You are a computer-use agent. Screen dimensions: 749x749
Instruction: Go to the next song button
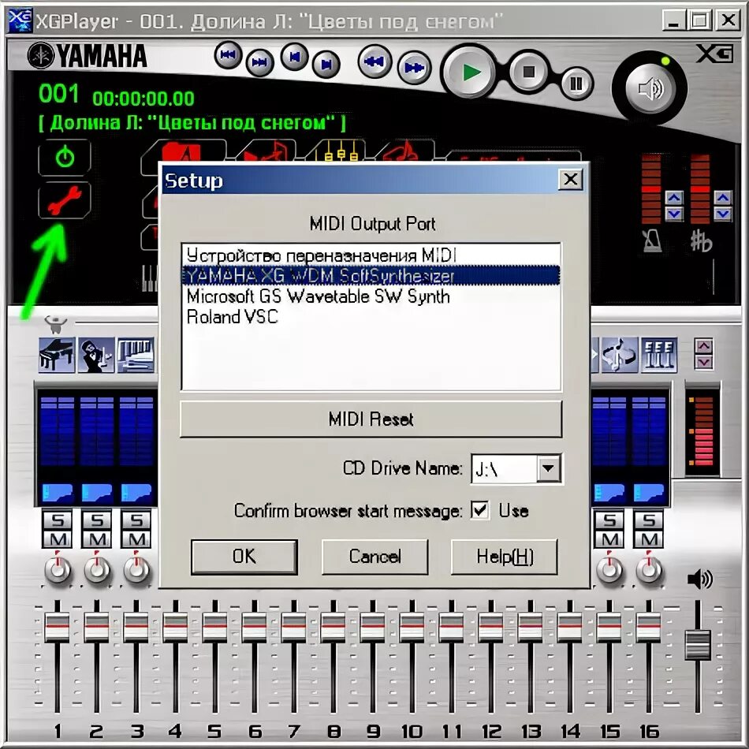(326, 64)
